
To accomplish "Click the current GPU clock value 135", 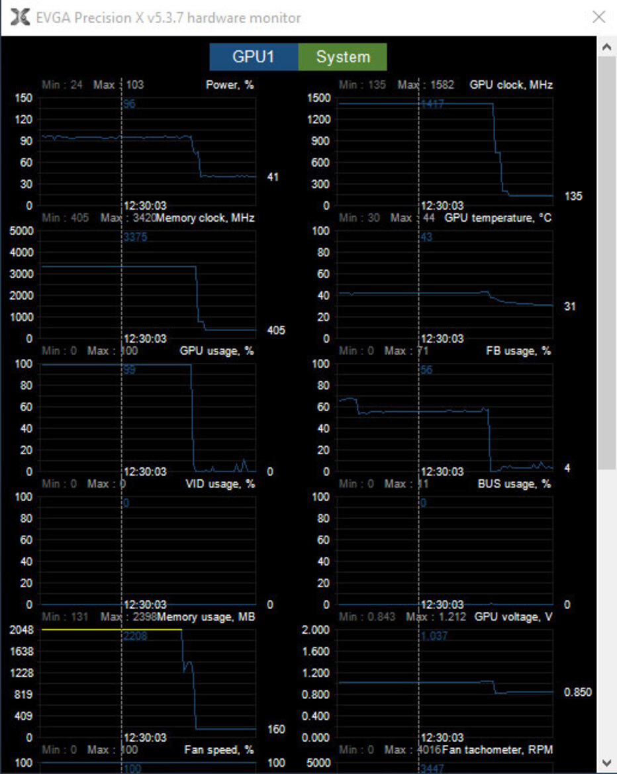I will click(573, 196).
